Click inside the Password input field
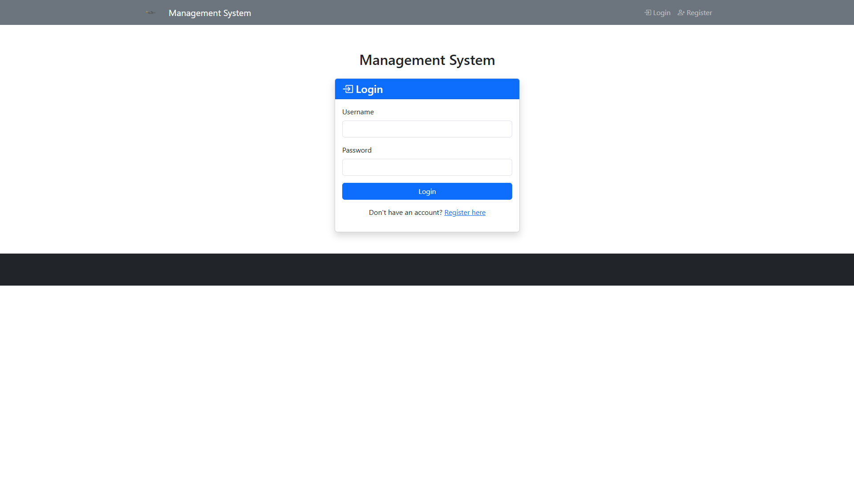Image resolution: width=854 pixels, height=480 pixels. click(x=427, y=167)
